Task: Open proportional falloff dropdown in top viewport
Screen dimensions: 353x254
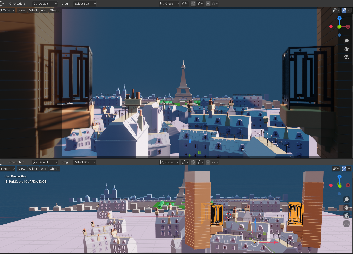Action: tap(215, 4)
